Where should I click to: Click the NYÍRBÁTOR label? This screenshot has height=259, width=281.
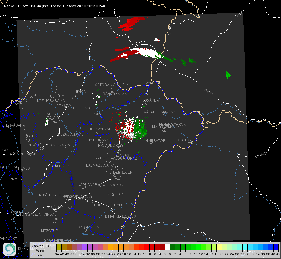tap(155, 140)
